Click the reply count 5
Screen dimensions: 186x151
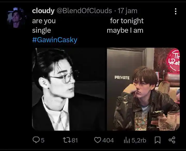pos(43,140)
